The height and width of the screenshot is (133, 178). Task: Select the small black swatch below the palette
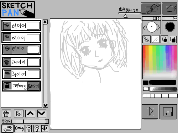coord(146,83)
